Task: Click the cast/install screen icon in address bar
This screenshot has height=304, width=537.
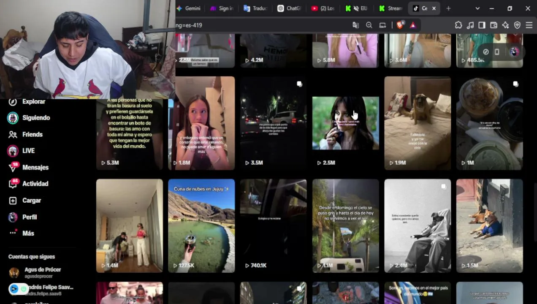Action: [x=382, y=25]
